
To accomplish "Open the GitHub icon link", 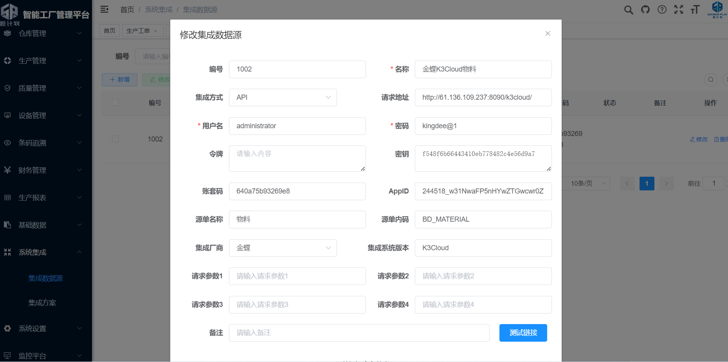I will (x=645, y=10).
